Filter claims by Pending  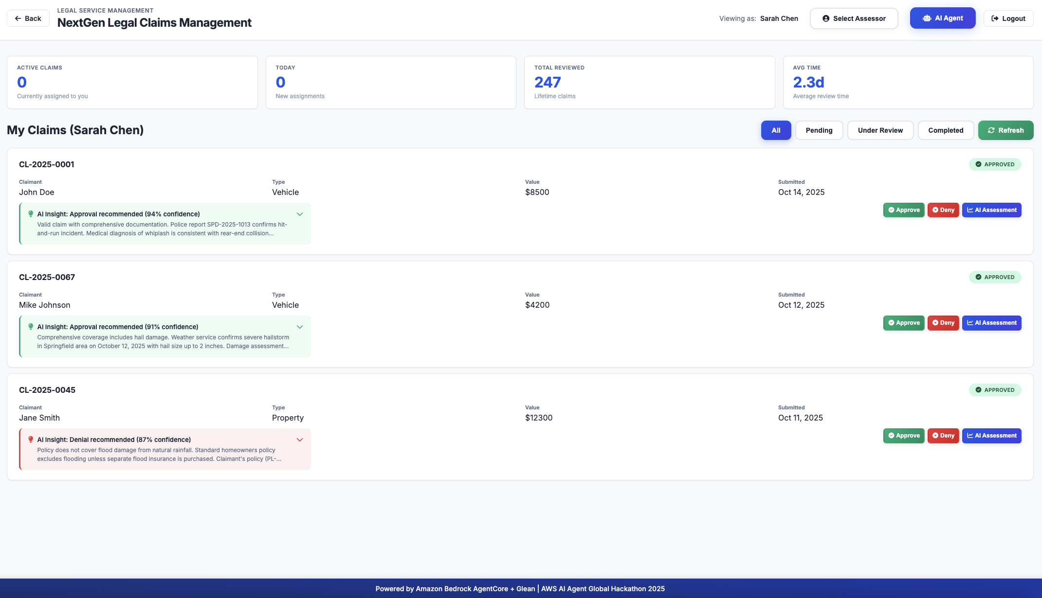[819, 130]
